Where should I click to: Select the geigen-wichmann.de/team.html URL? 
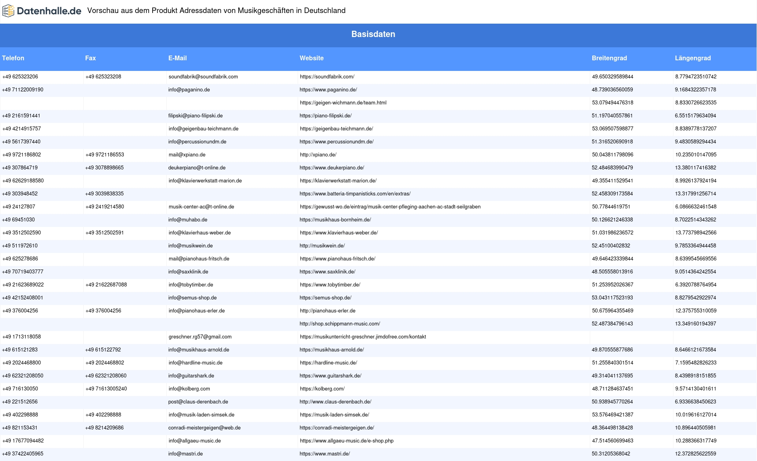343,103
